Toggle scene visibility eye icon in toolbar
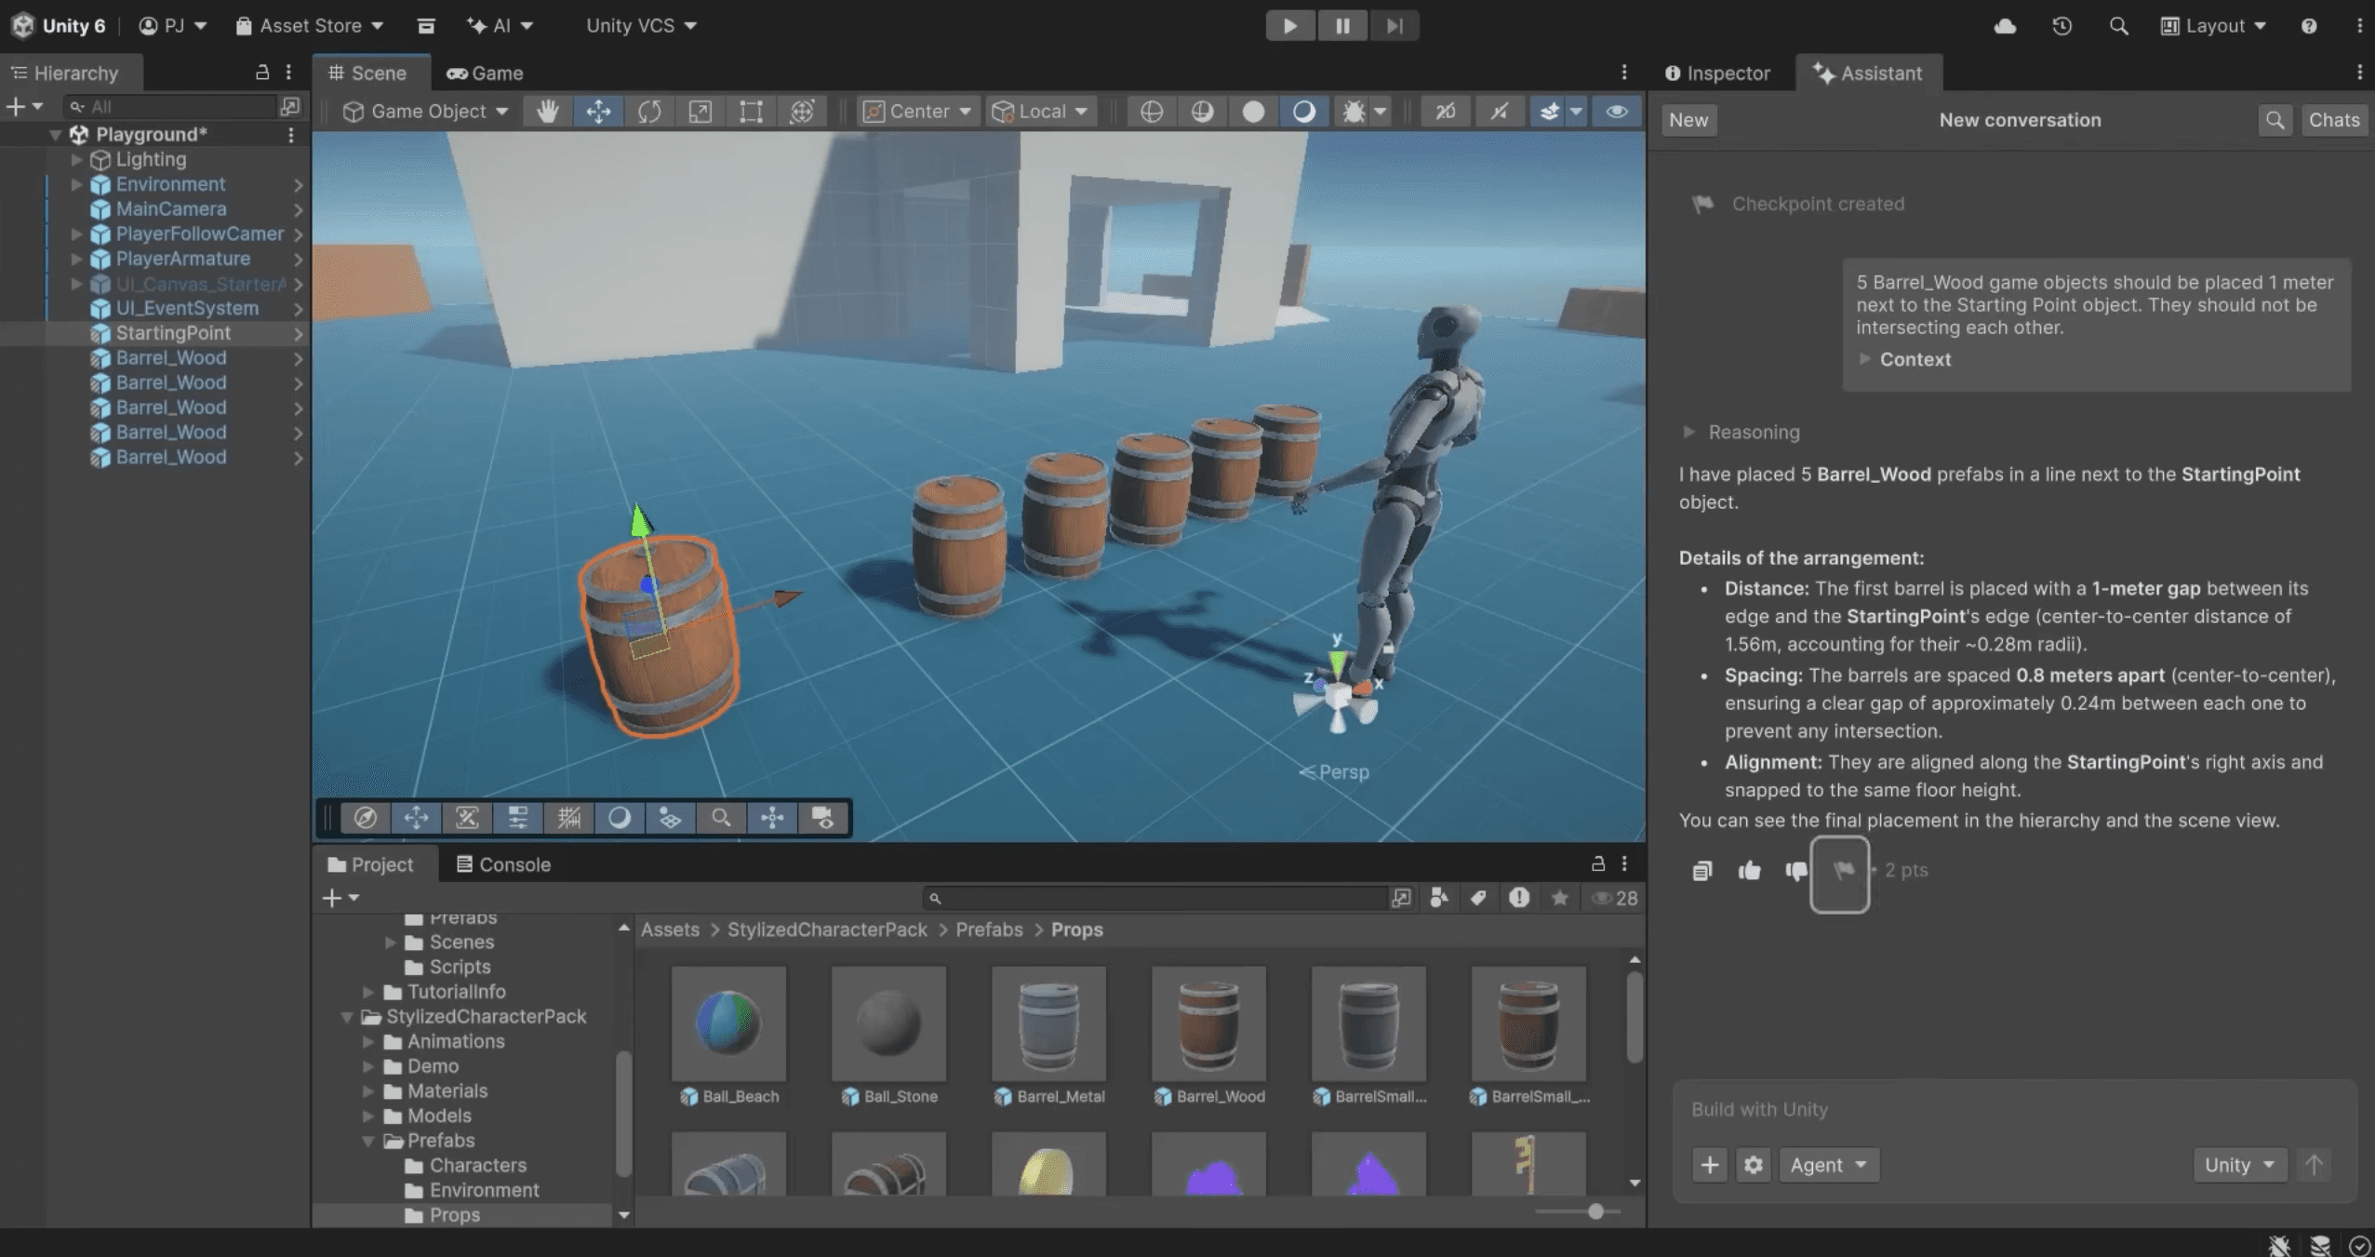This screenshot has height=1257, width=2375. point(1616,112)
